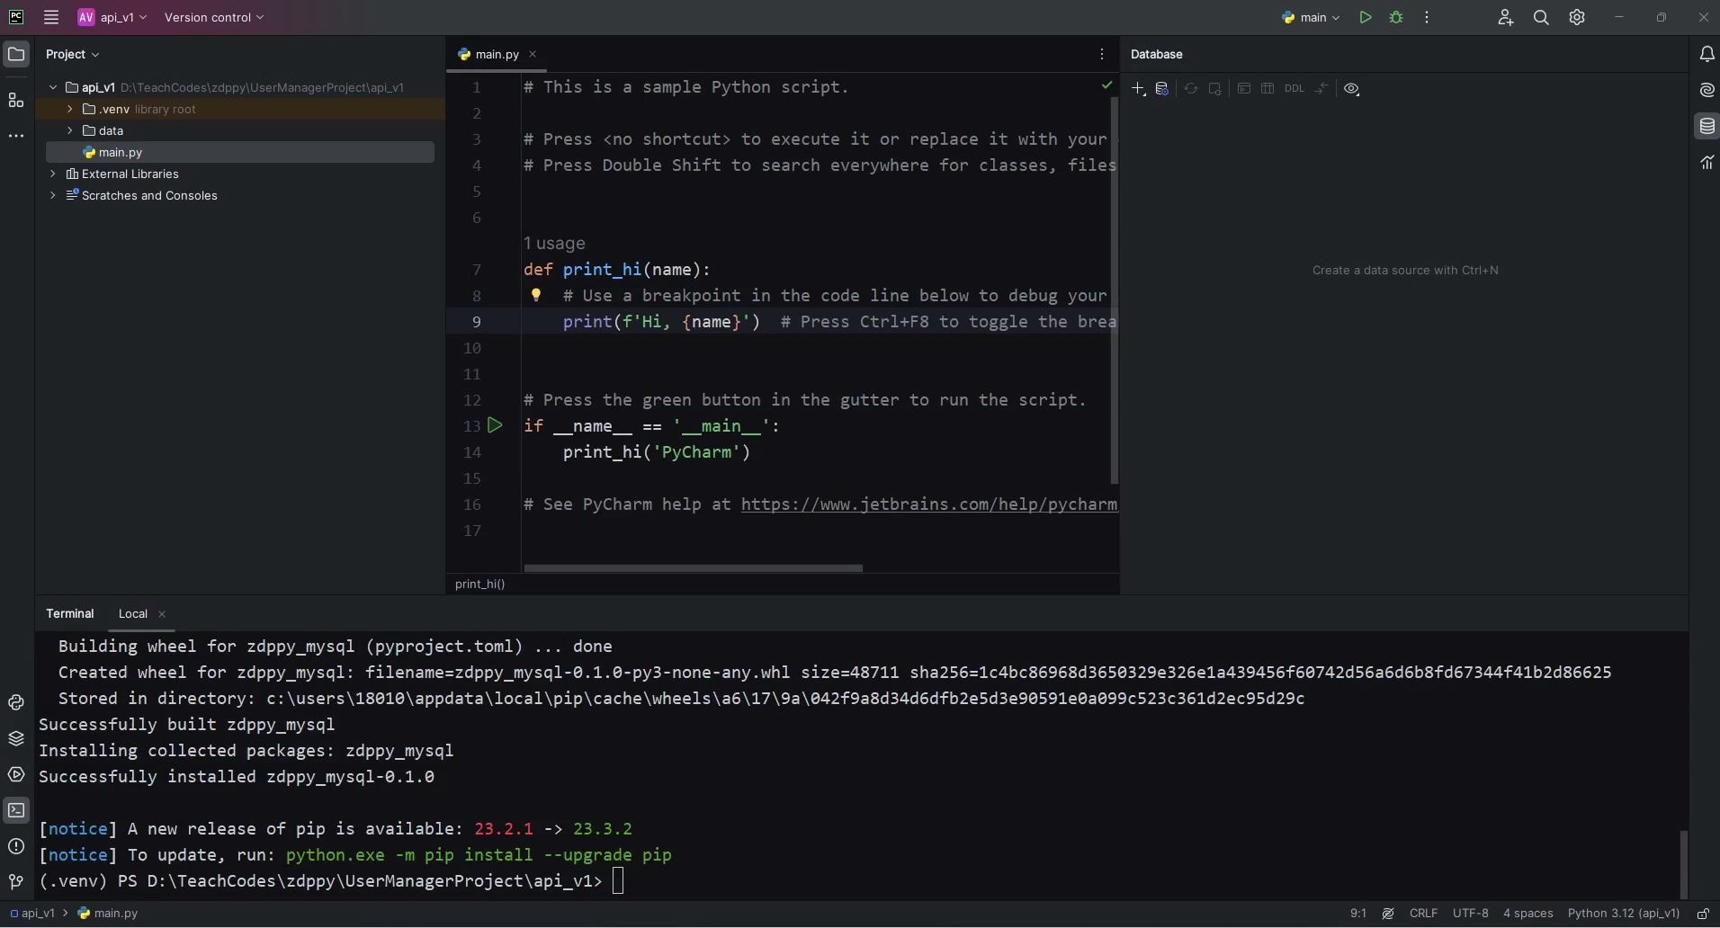Open the Problems tool window

click(16, 847)
